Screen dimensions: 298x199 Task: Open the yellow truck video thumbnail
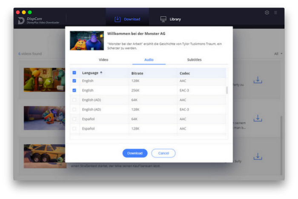(x=44, y=156)
